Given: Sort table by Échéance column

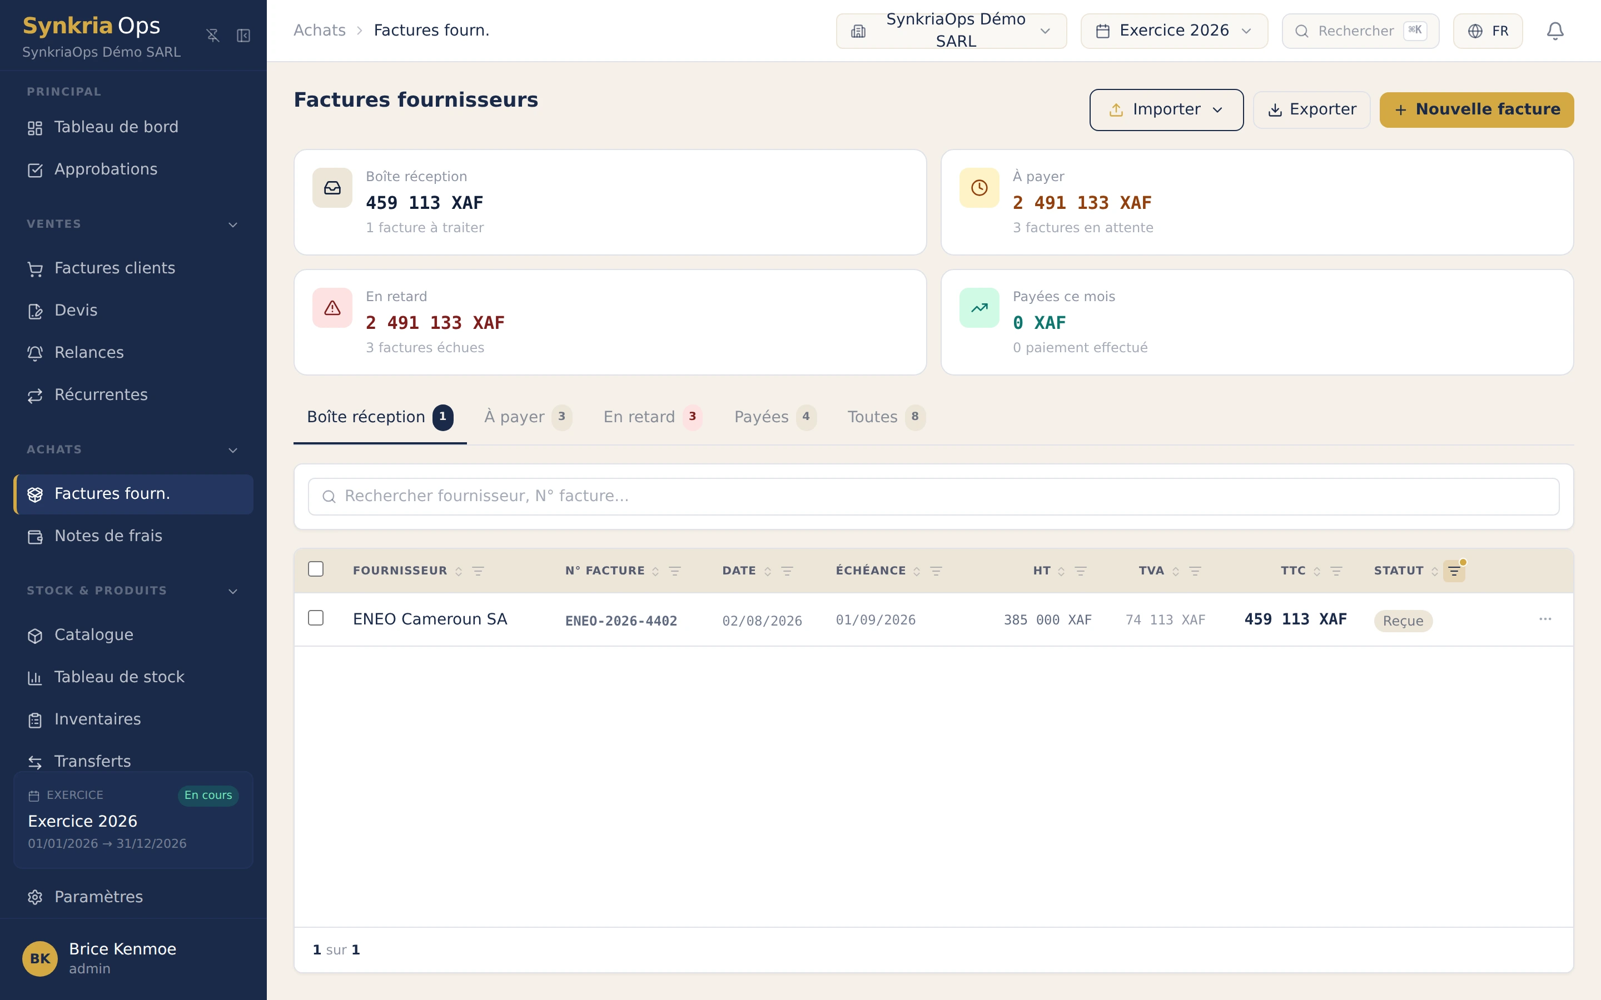Looking at the screenshot, I should coord(916,572).
